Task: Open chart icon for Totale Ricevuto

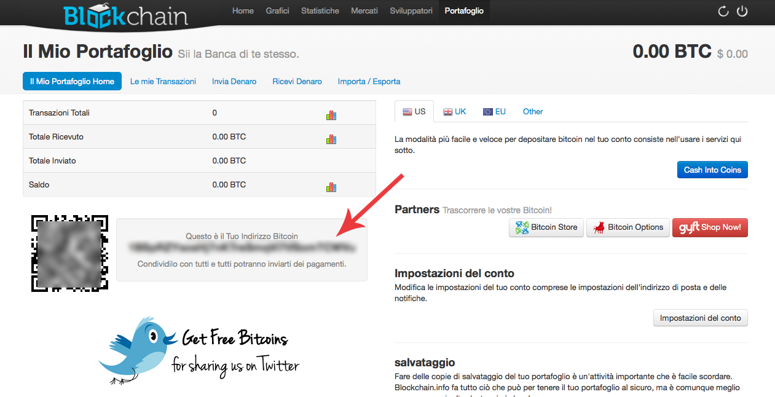Action: coord(331,139)
